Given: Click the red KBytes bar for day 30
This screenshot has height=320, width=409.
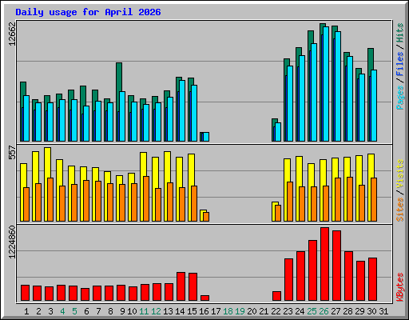Looking at the screenshot, I should coord(372,279).
